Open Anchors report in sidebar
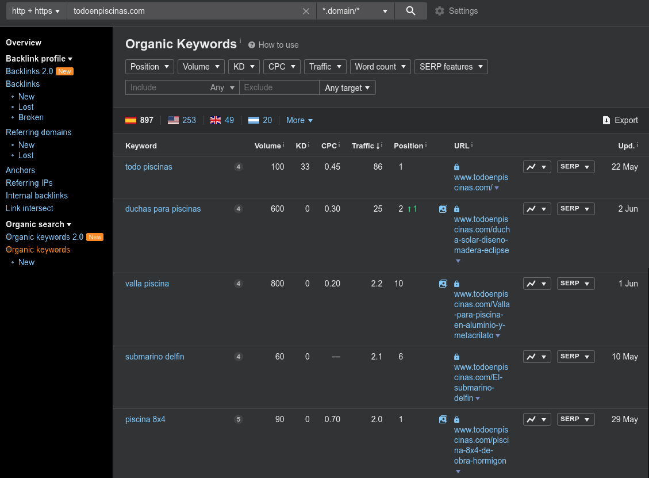649x478 pixels. [20, 170]
